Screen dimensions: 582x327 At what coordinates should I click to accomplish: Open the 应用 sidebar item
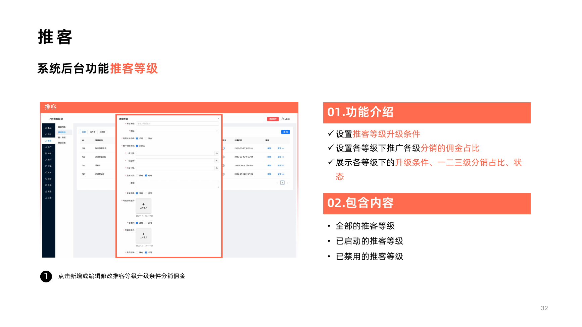pyautogui.click(x=48, y=198)
